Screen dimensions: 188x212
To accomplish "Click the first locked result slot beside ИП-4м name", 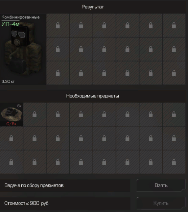I will tap(58, 25).
